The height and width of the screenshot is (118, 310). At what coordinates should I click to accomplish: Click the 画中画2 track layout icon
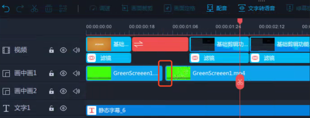(x=6, y=91)
